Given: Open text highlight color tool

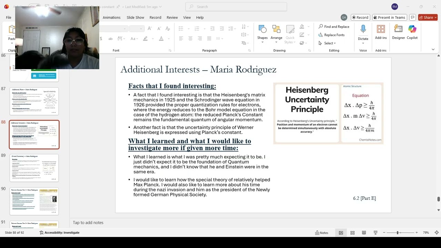Looking at the screenshot, I should click(145, 39).
